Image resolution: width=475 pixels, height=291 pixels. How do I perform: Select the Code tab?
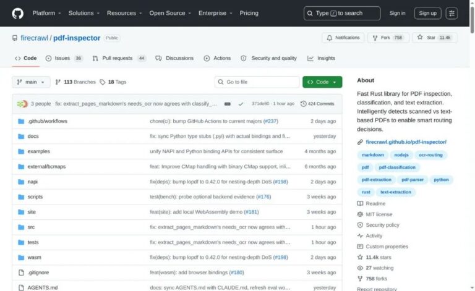[26, 58]
